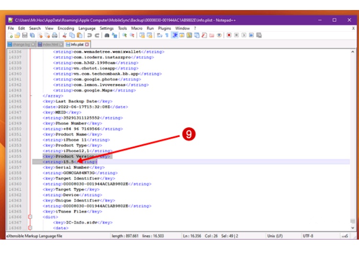The width and height of the screenshot is (359, 263).
Task: Open Find with binoculars icon
Action: [107, 35]
